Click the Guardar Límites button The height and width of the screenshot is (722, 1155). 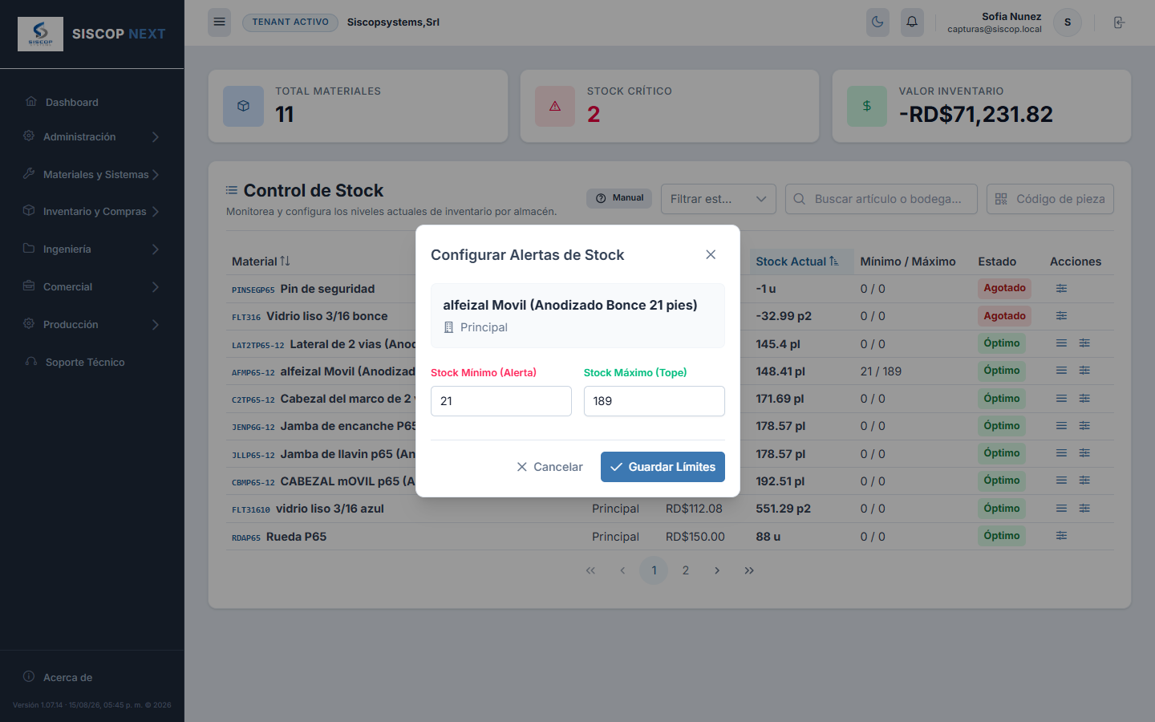[x=663, y=467]
